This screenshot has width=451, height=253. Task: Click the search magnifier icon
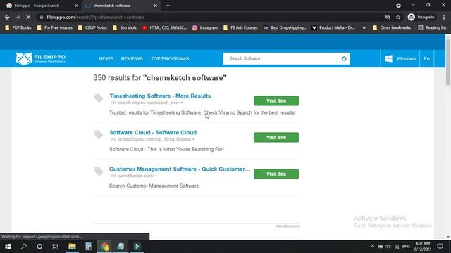pos(345,59)
